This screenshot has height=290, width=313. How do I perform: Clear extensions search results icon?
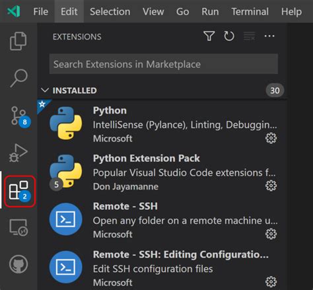click(x=249, y=36)
